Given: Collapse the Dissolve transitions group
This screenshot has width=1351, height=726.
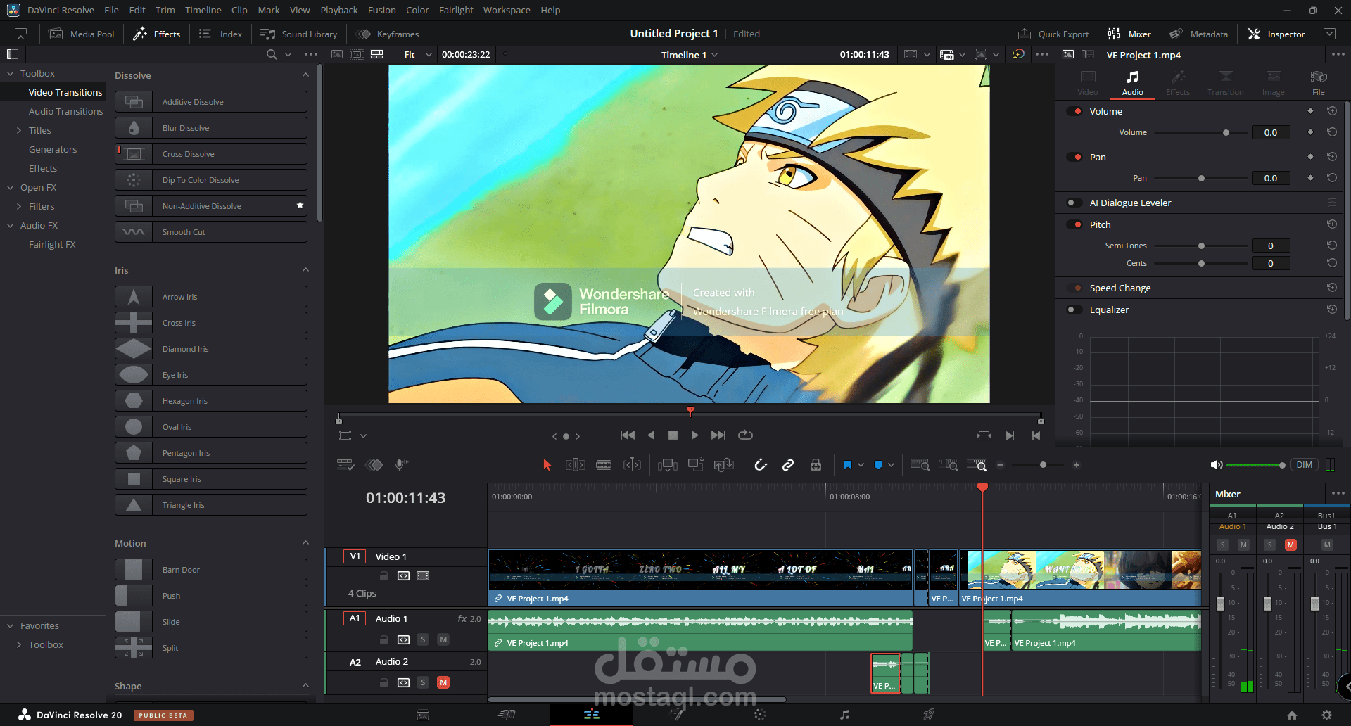Looking at the screenshot, I should pyautogui.click(x=305, y=75).
